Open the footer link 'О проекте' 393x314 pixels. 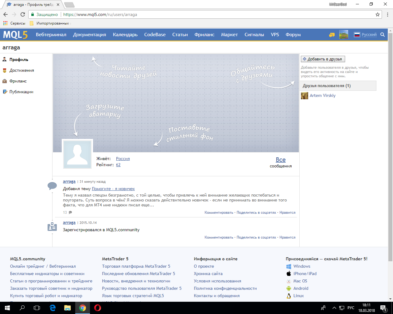click(204, 266)
